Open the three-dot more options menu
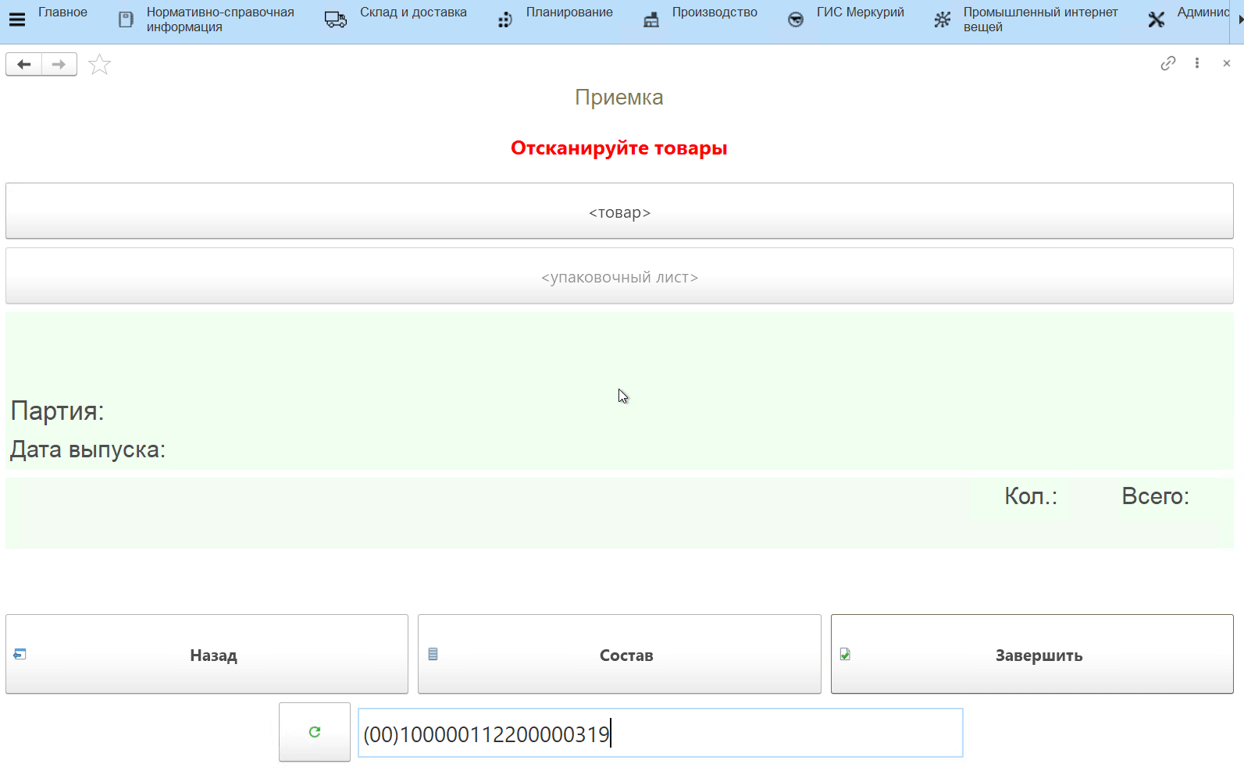The image size is (1244, 771). pos(1196,63)
